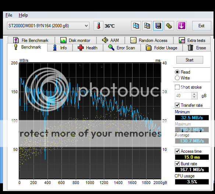The width and height of the screenshot is (215, 194).
Task: Open the File menu
Action: (x=9, y=15)
